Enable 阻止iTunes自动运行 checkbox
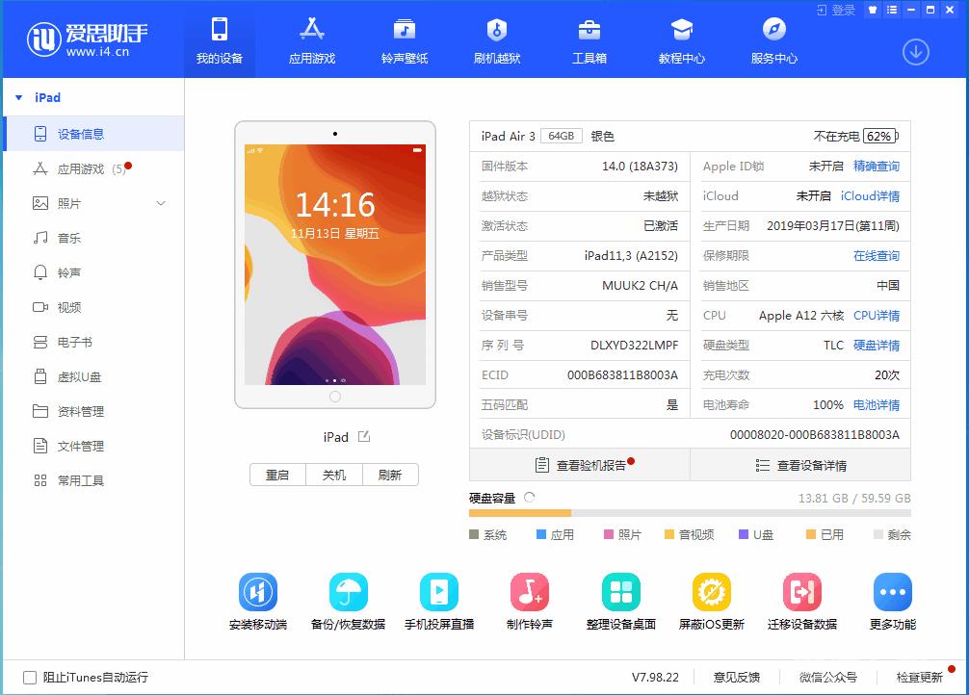 click(x=27, y=677)
